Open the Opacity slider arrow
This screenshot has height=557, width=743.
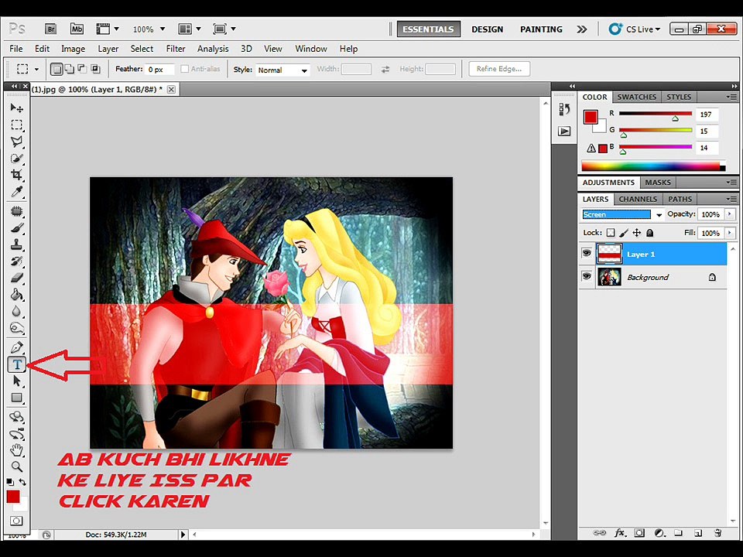coord(730,214)
